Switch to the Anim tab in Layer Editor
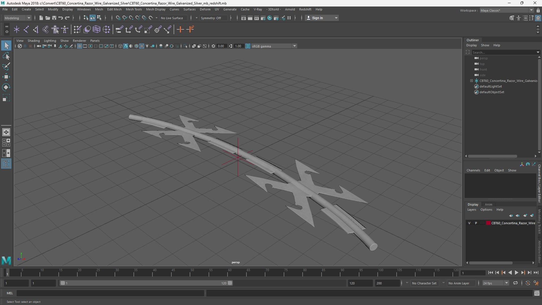This screenshot has width=542, height=305. click(x=488, y=204)
